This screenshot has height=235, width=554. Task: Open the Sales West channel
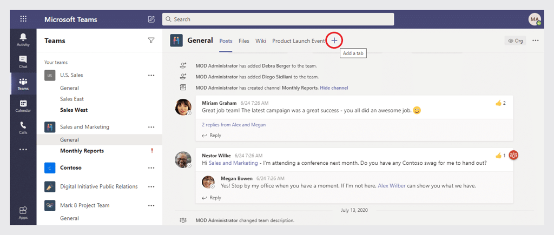point(74,110)
